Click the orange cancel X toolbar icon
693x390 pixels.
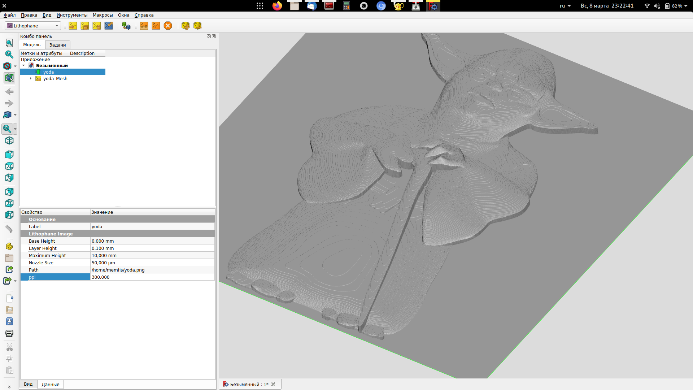tap(168, 26)
